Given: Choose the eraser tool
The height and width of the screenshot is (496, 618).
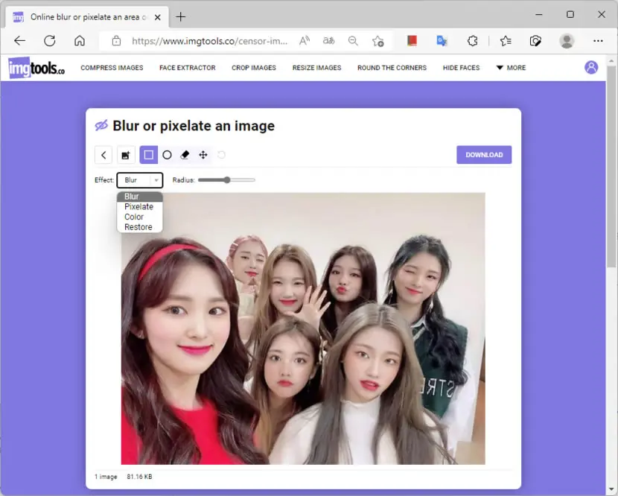Looking at the screenshot, I should pos(185,155).
